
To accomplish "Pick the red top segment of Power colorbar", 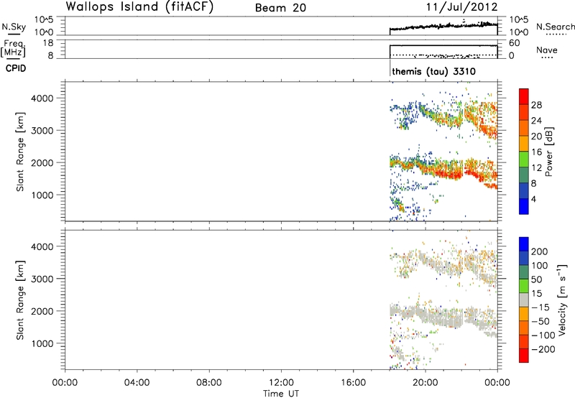I will tap(524, 97).
